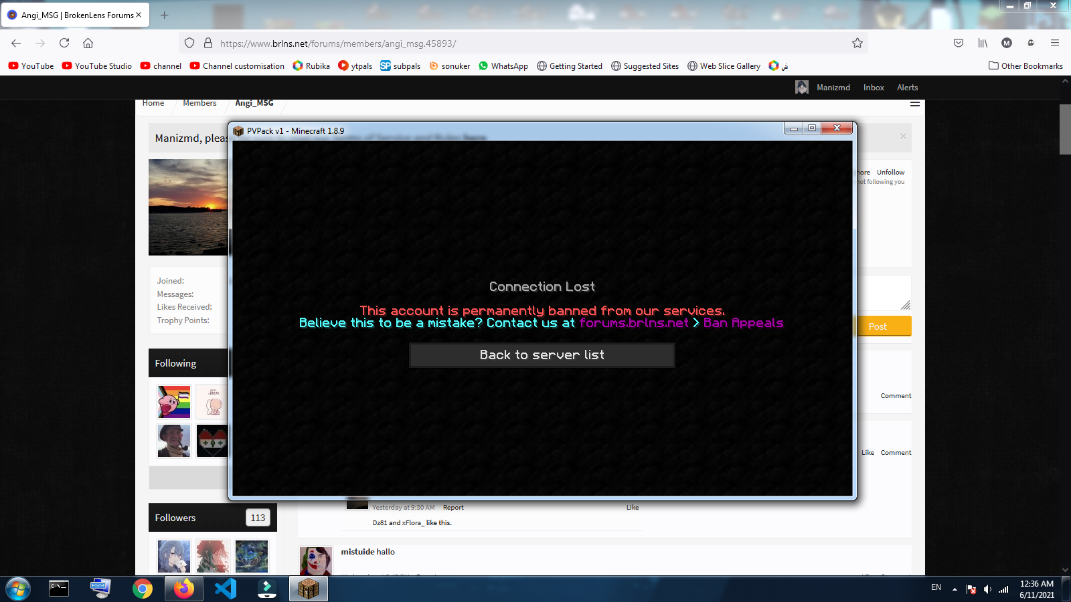Open Other Bookmarks folder
Screen dimensions: 1071x602
point(1025,66)
